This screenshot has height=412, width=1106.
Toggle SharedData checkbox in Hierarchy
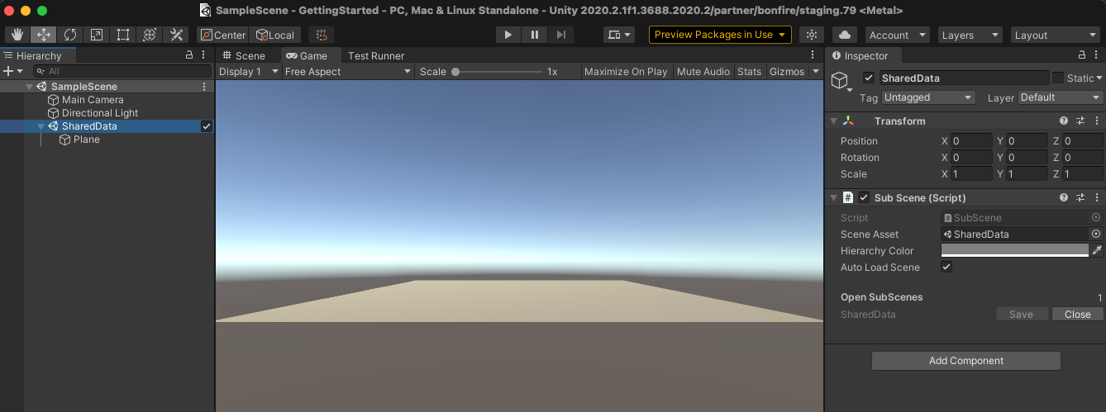[207, 126]
